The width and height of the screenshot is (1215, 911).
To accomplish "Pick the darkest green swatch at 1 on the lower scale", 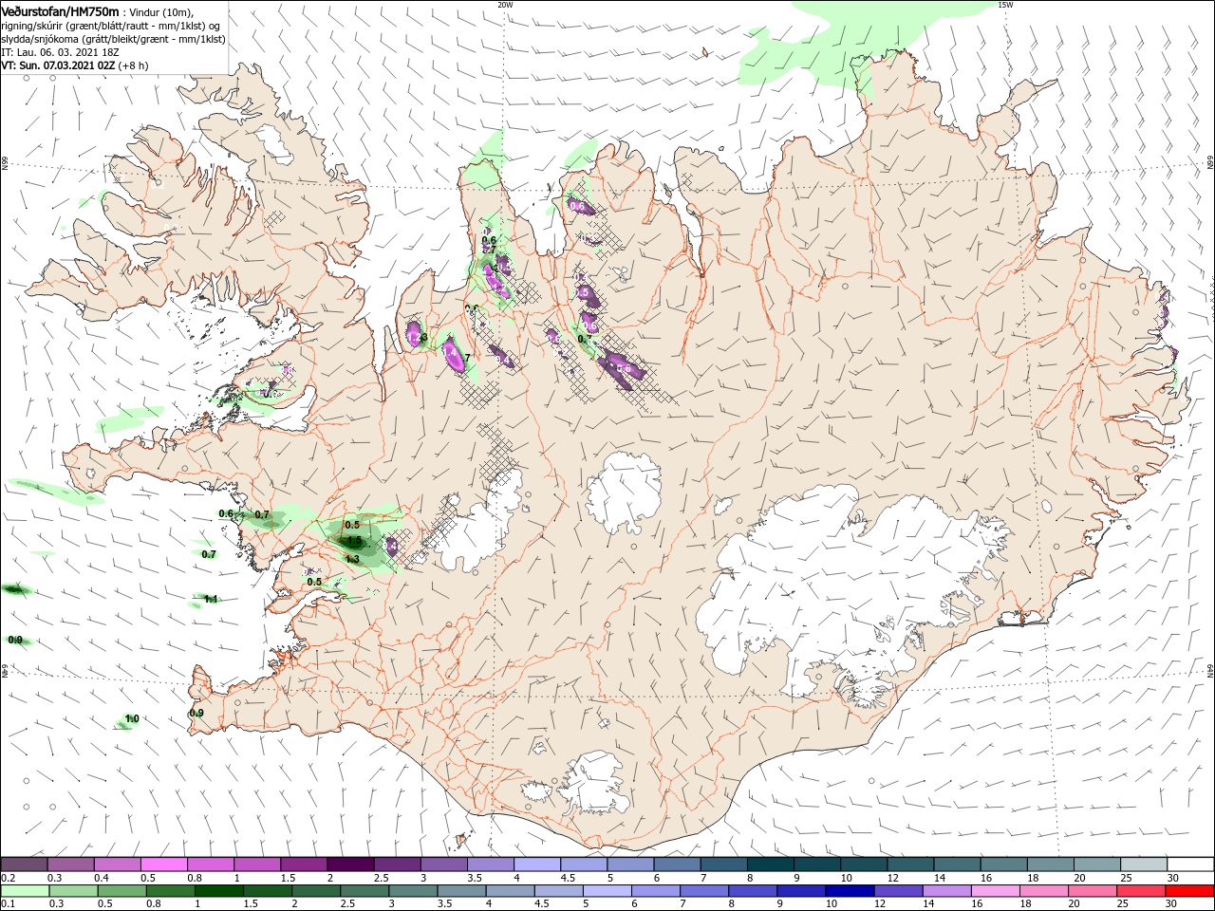I will (218, 891).
